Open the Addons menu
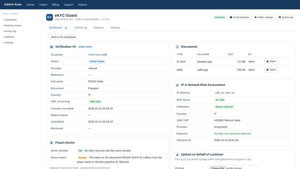The width and height of the screenshot is (300, 169). click(82, 5)
